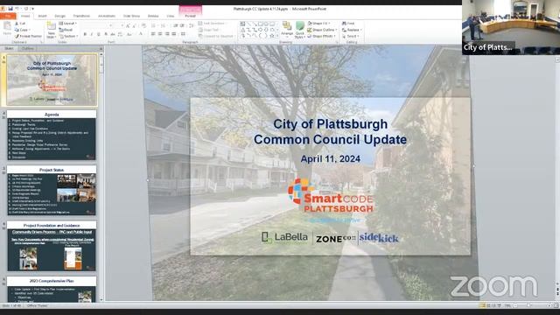Open the Shape Effects dropdown
This screenshot has height=315, width=560.
(x=321, y=36)
